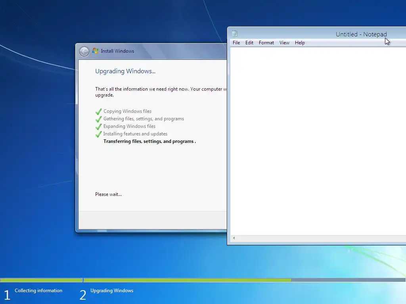Click inside the Notepad text area
Image resolution: width=406 pixels, height=304 pixels.
[x=318, y=141]
